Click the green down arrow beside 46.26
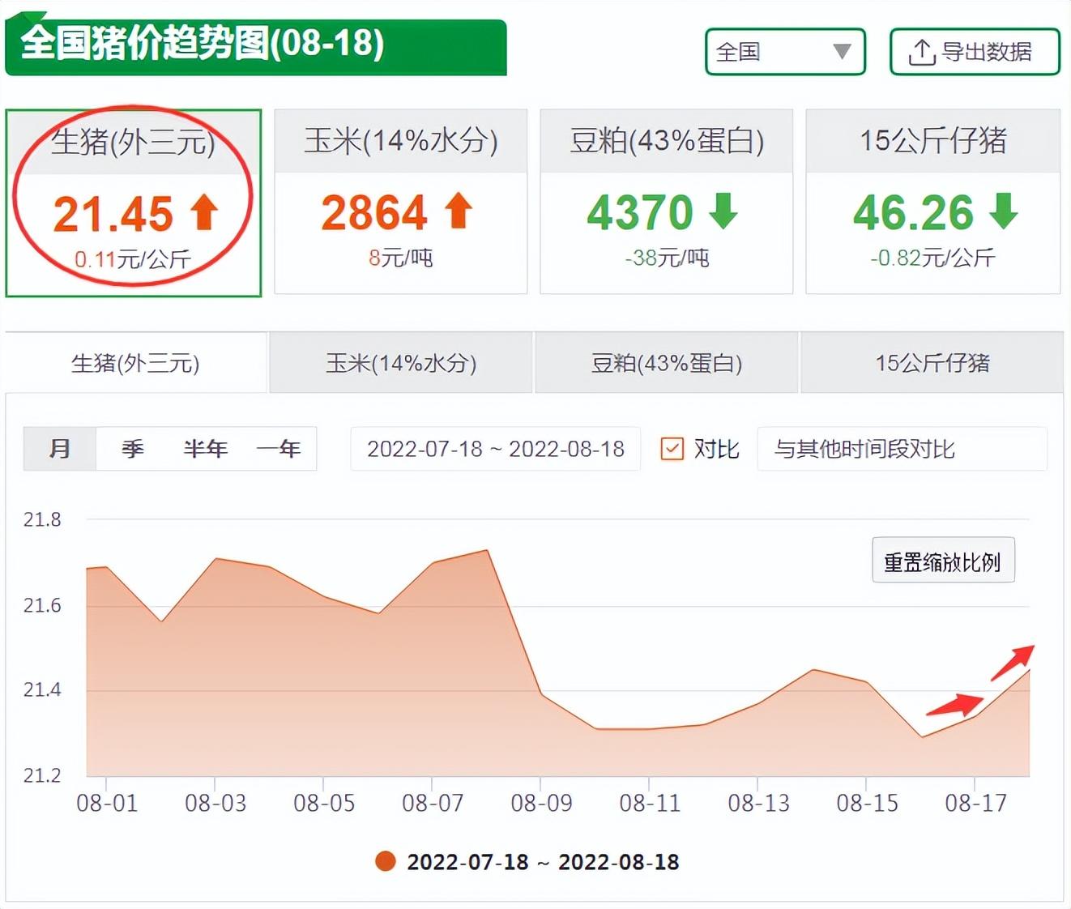 pos(1004,211)
